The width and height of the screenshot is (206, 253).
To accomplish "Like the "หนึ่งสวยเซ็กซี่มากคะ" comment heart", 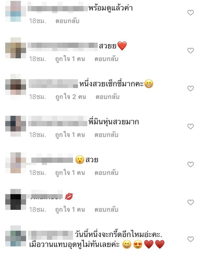I will tap(190, 89).
